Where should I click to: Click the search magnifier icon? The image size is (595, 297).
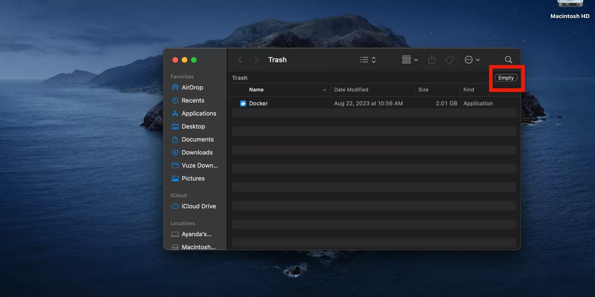click(x=508, y=60)
